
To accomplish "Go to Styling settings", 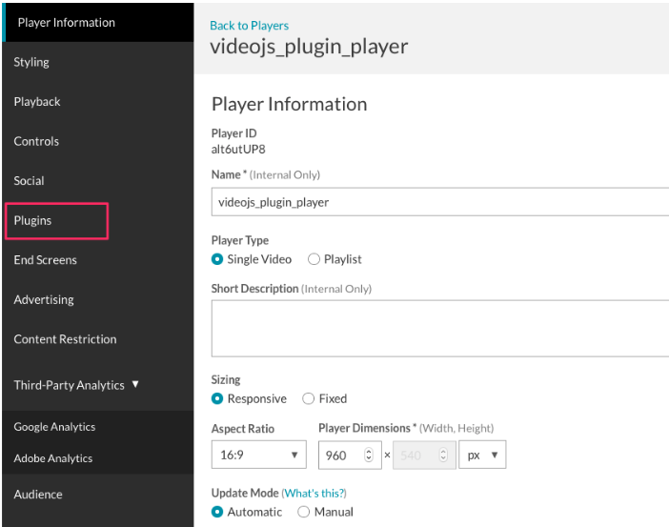I will (31, 62).
